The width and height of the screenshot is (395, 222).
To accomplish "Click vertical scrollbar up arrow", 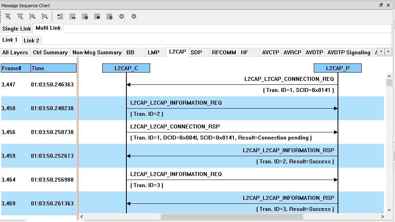I will click(389, 76).
